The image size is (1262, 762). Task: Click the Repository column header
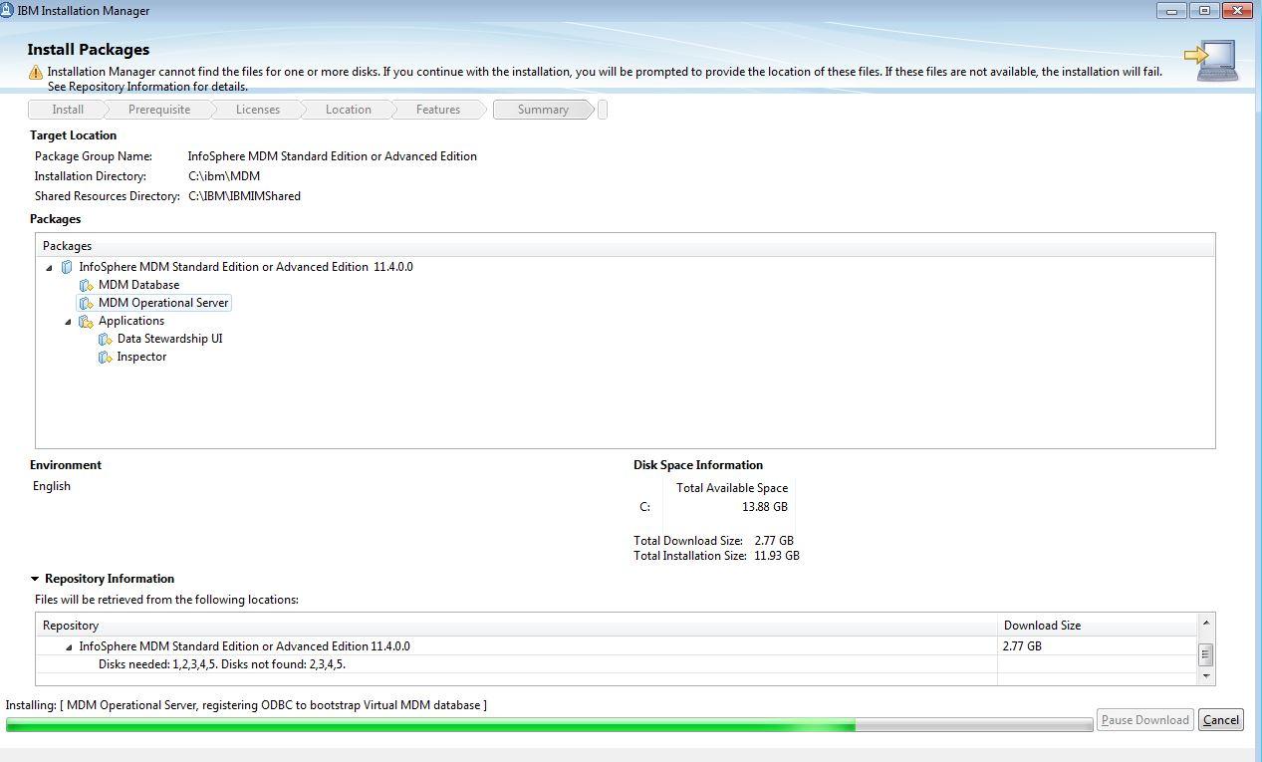516,626
